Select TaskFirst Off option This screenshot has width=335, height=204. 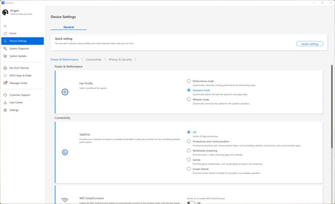tap(189, 132)
